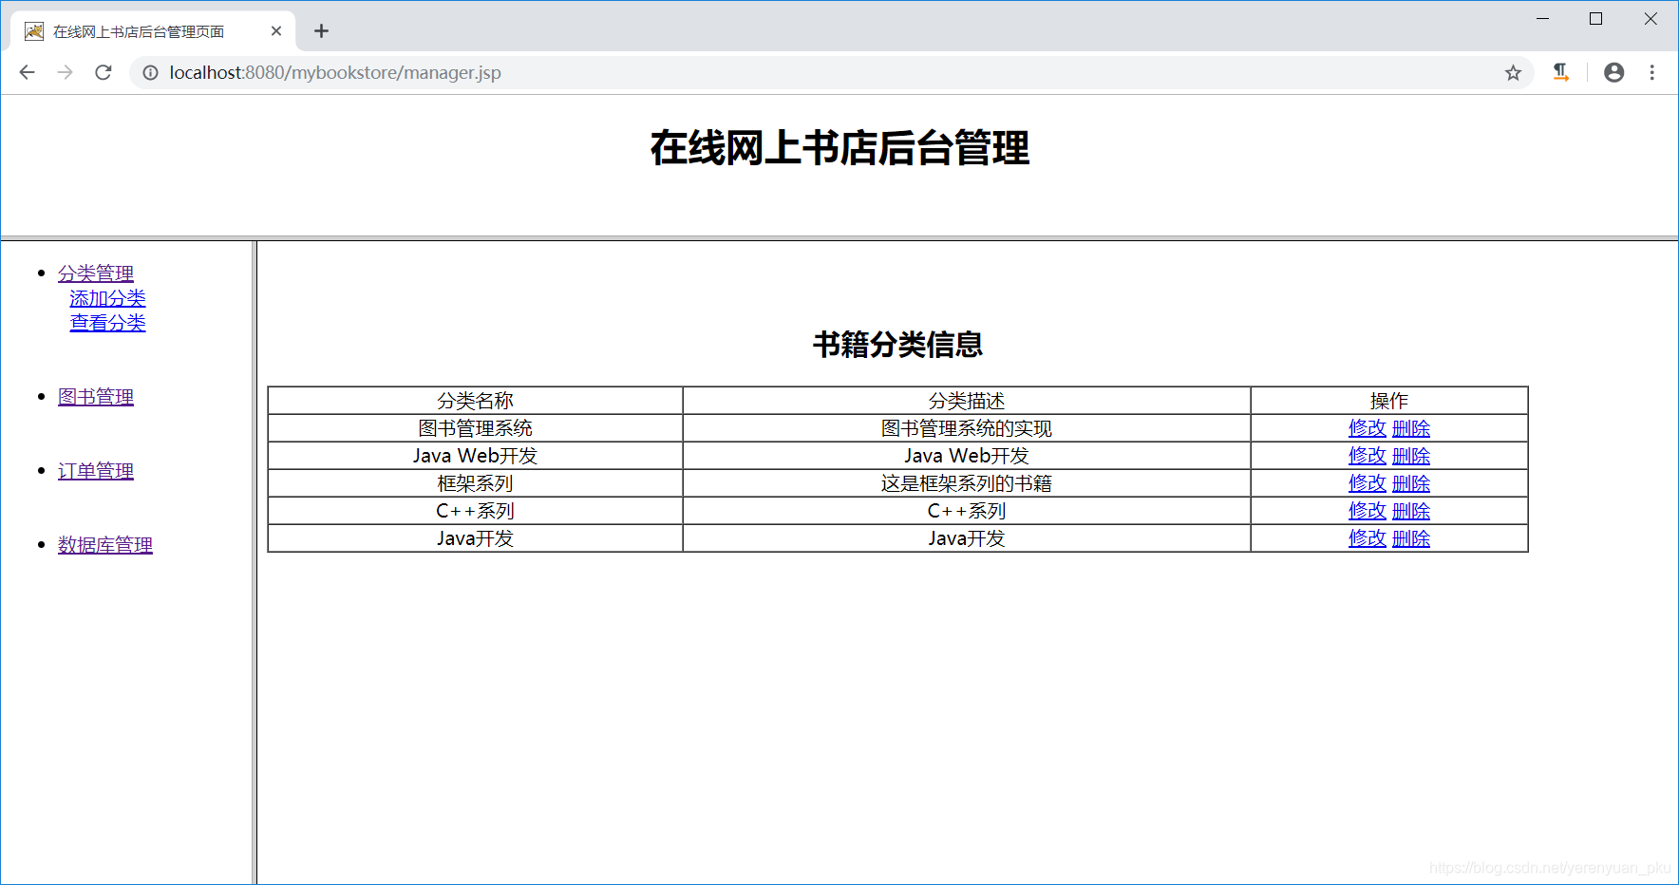Click 修改 for C++系列 row
1679x885 pixels.
pos(1368,511)
